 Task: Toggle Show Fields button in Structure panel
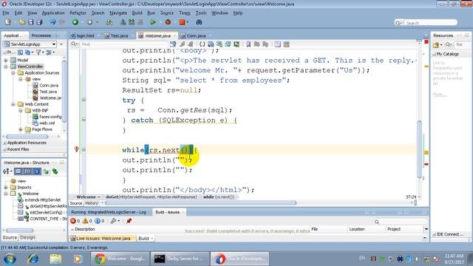click(27, 171)
